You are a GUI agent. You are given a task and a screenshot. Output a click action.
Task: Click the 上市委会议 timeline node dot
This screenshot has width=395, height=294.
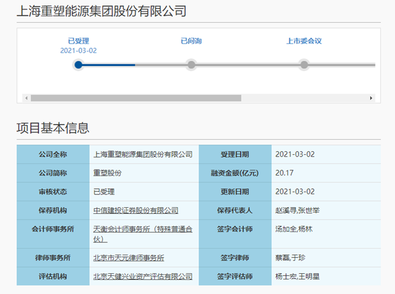click(304, 64)
